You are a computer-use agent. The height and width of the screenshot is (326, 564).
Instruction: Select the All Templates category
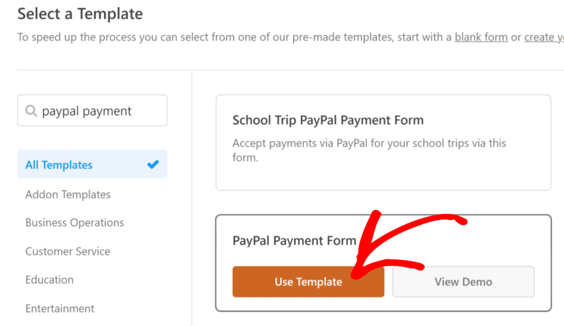click(x=58, y=164)
